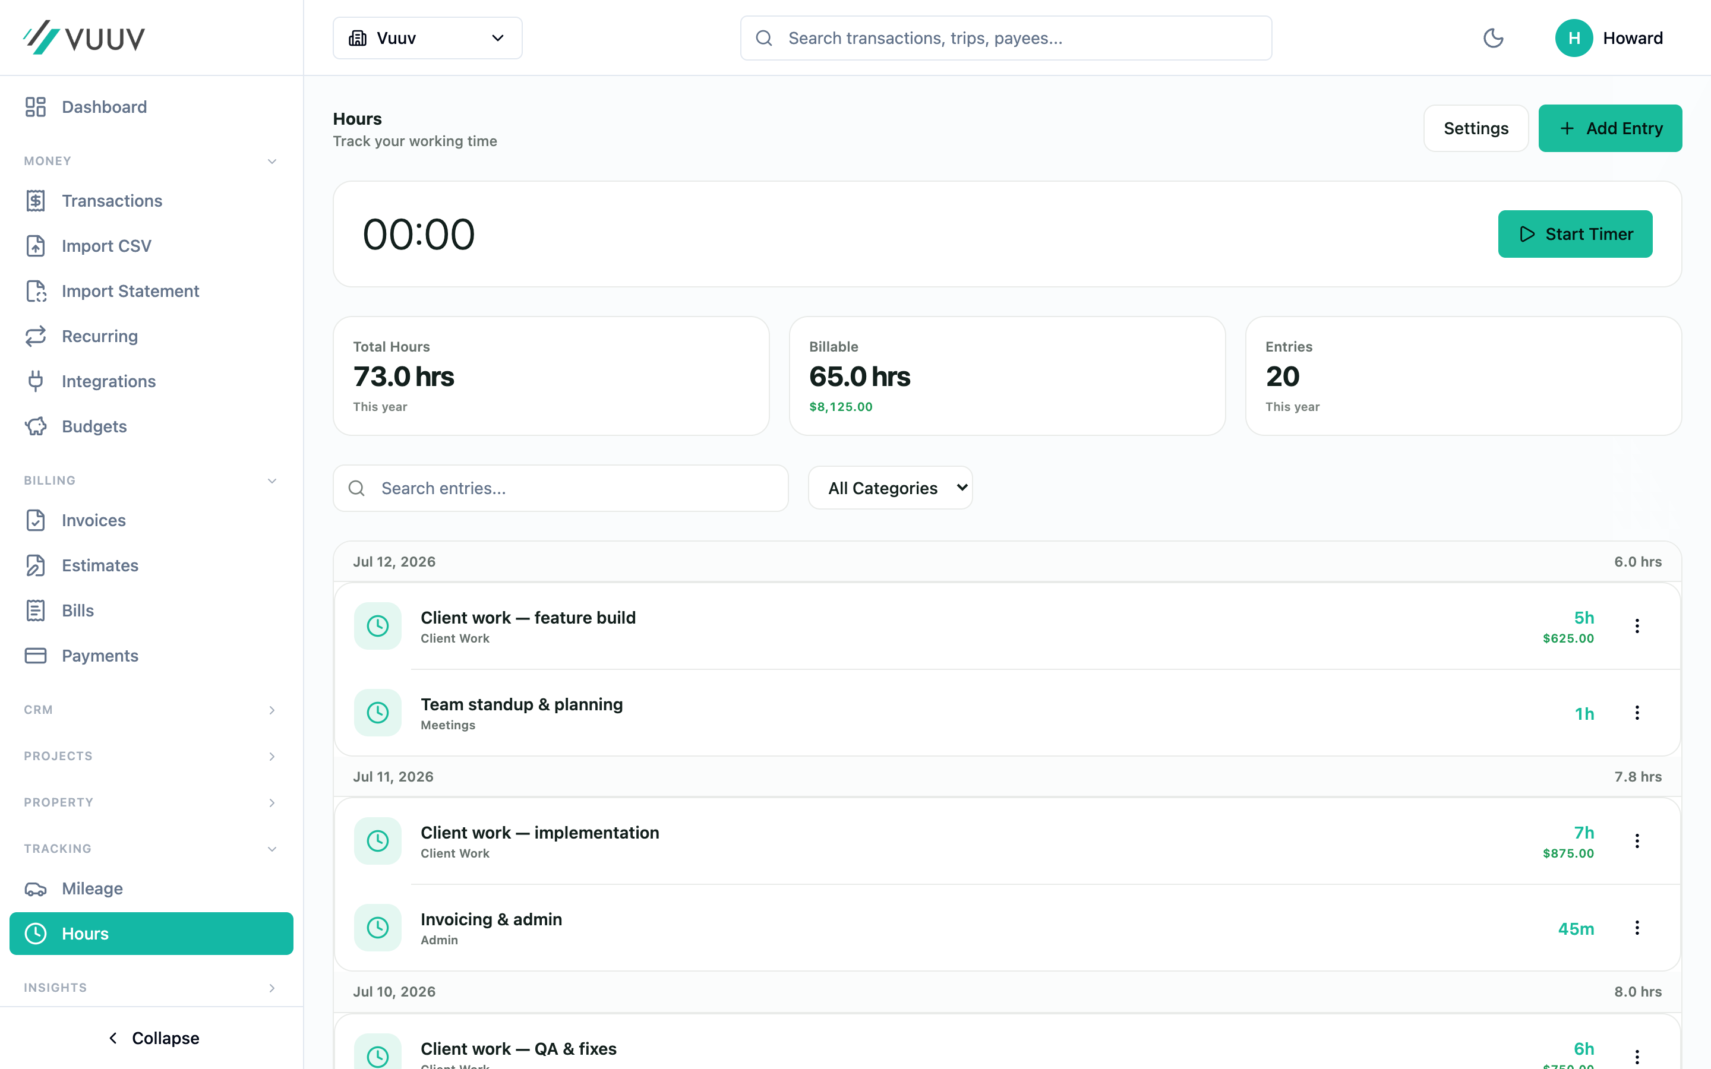Start the timer
The width and height of the screenshot is (1711, 1069).
pyautogui.click(x=1574, y=234)
